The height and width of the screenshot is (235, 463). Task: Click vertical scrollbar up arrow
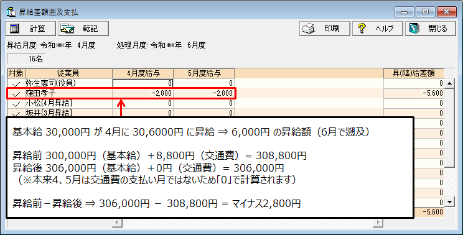click(x=449, y=83)
